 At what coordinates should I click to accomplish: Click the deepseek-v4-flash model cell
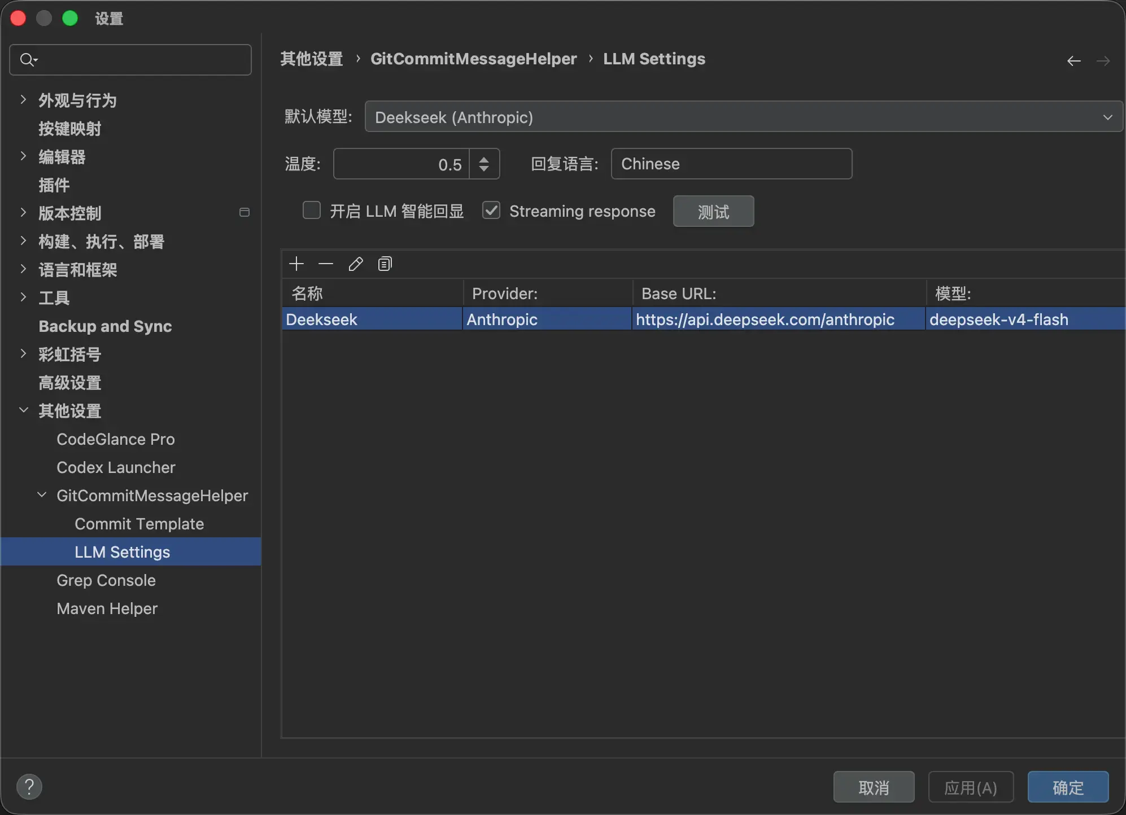pyautogui.click(x=1025, y=319)
